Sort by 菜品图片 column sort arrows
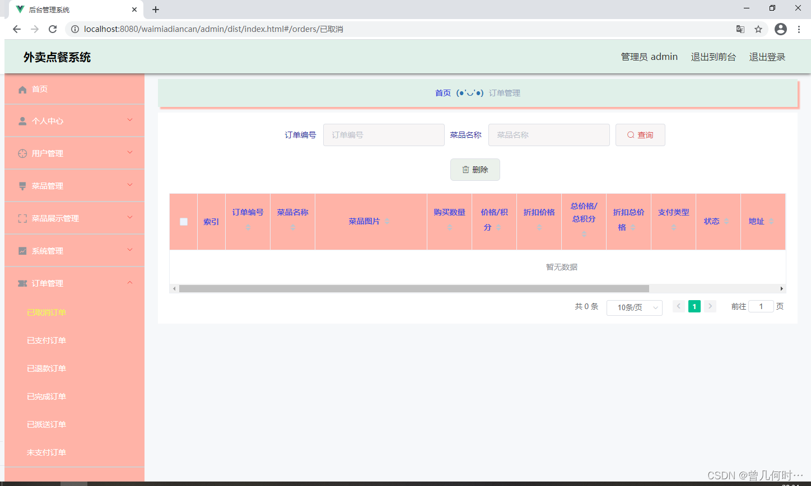Screen dimensions: 811x486 [x=386, y=221]
